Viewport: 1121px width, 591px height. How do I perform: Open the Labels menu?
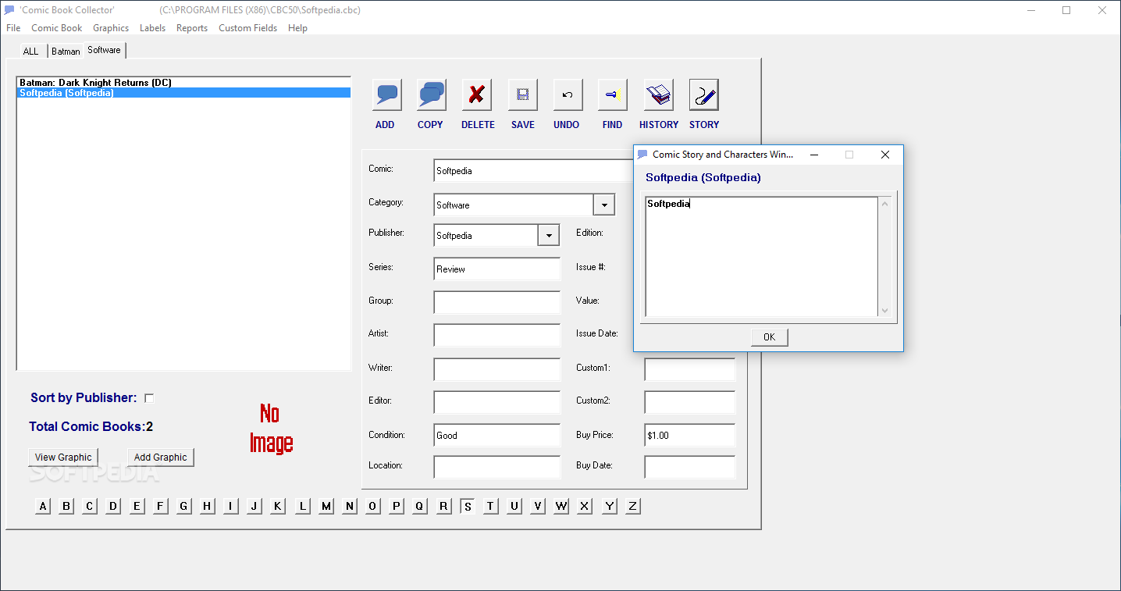[x=152, y=28]
